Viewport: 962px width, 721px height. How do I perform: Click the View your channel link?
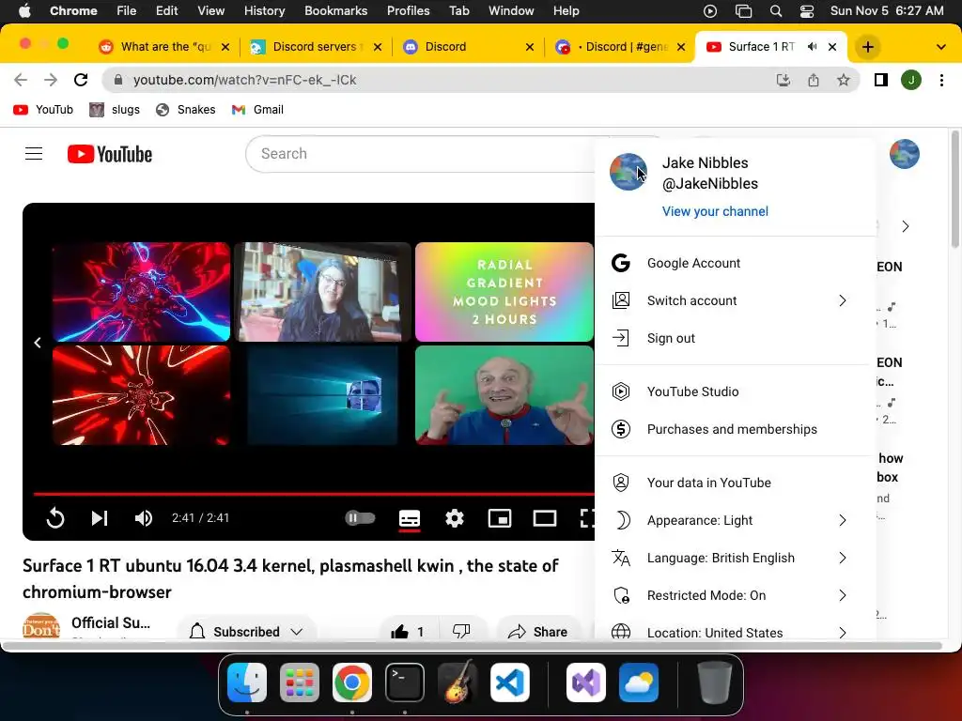click(x=715, y=211)
